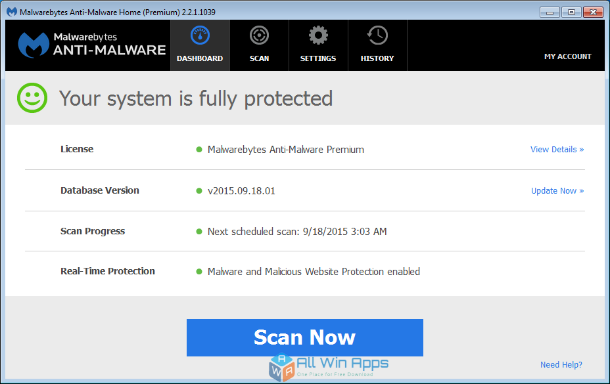Click the History clock icon
Viewport: 610px width, 384px height.
tap(377, 35)
